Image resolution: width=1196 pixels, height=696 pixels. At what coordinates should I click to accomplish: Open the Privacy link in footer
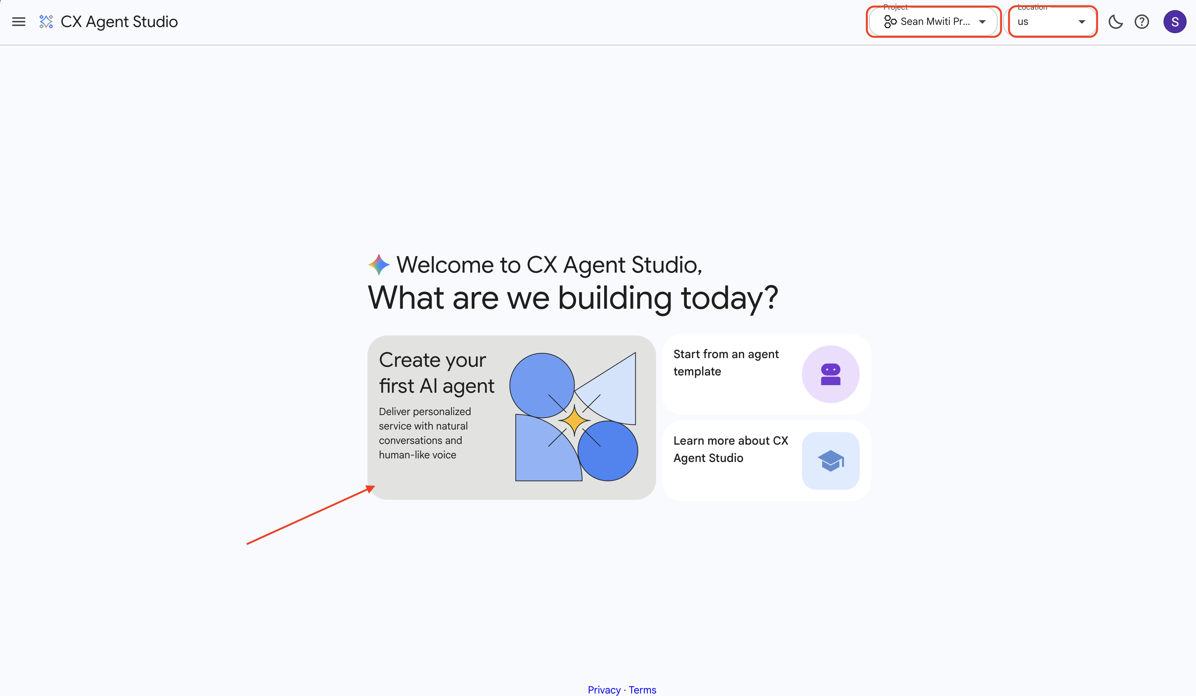click(x=604, y=690)
